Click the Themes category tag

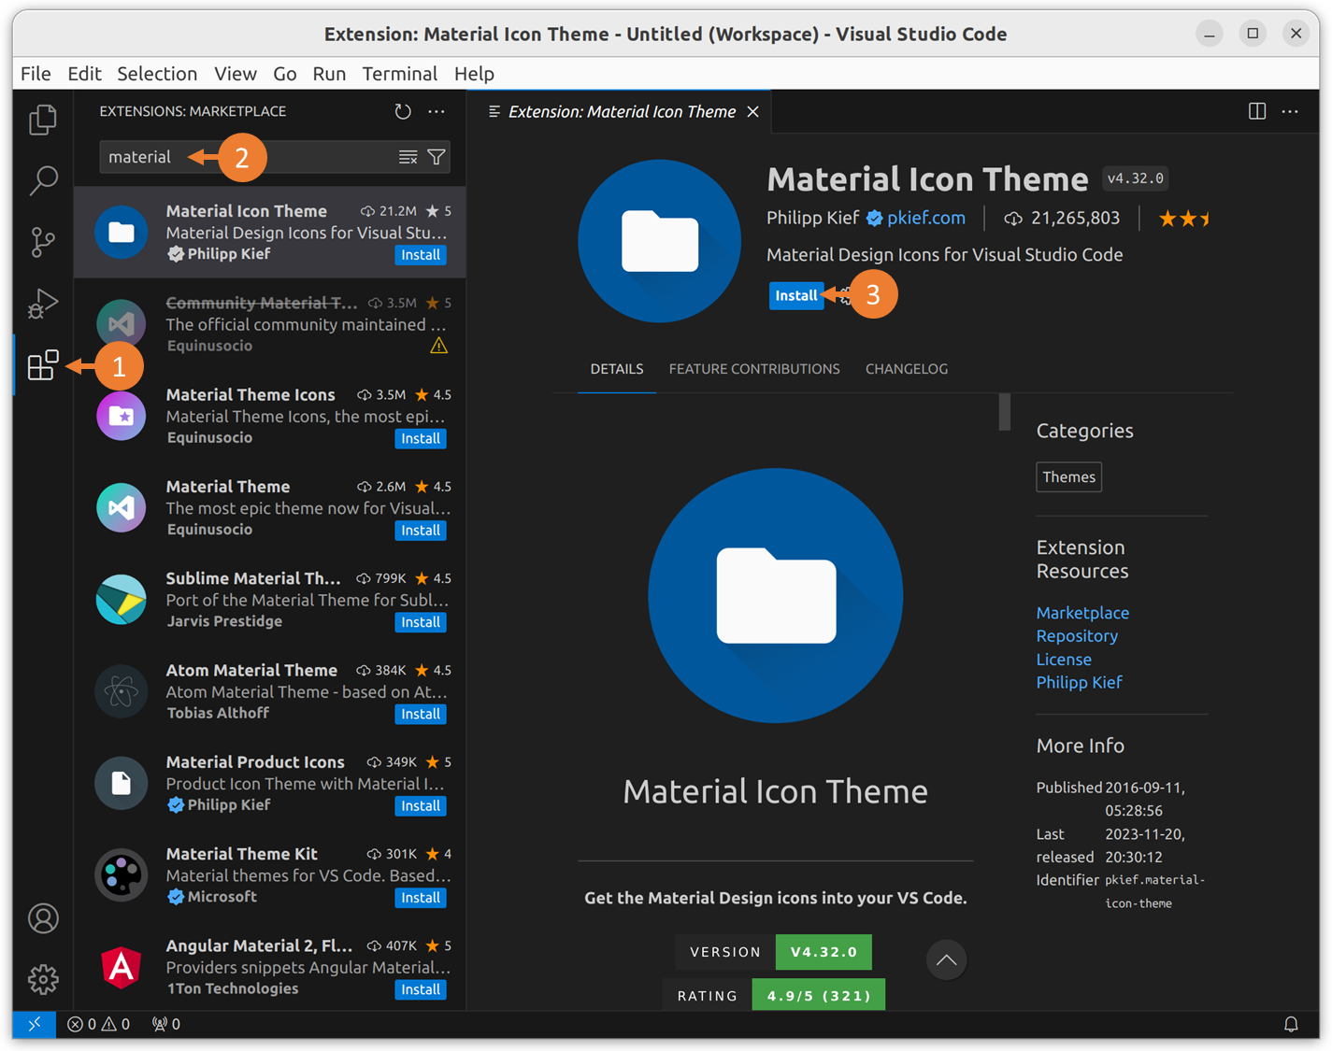pos(1068,476)
